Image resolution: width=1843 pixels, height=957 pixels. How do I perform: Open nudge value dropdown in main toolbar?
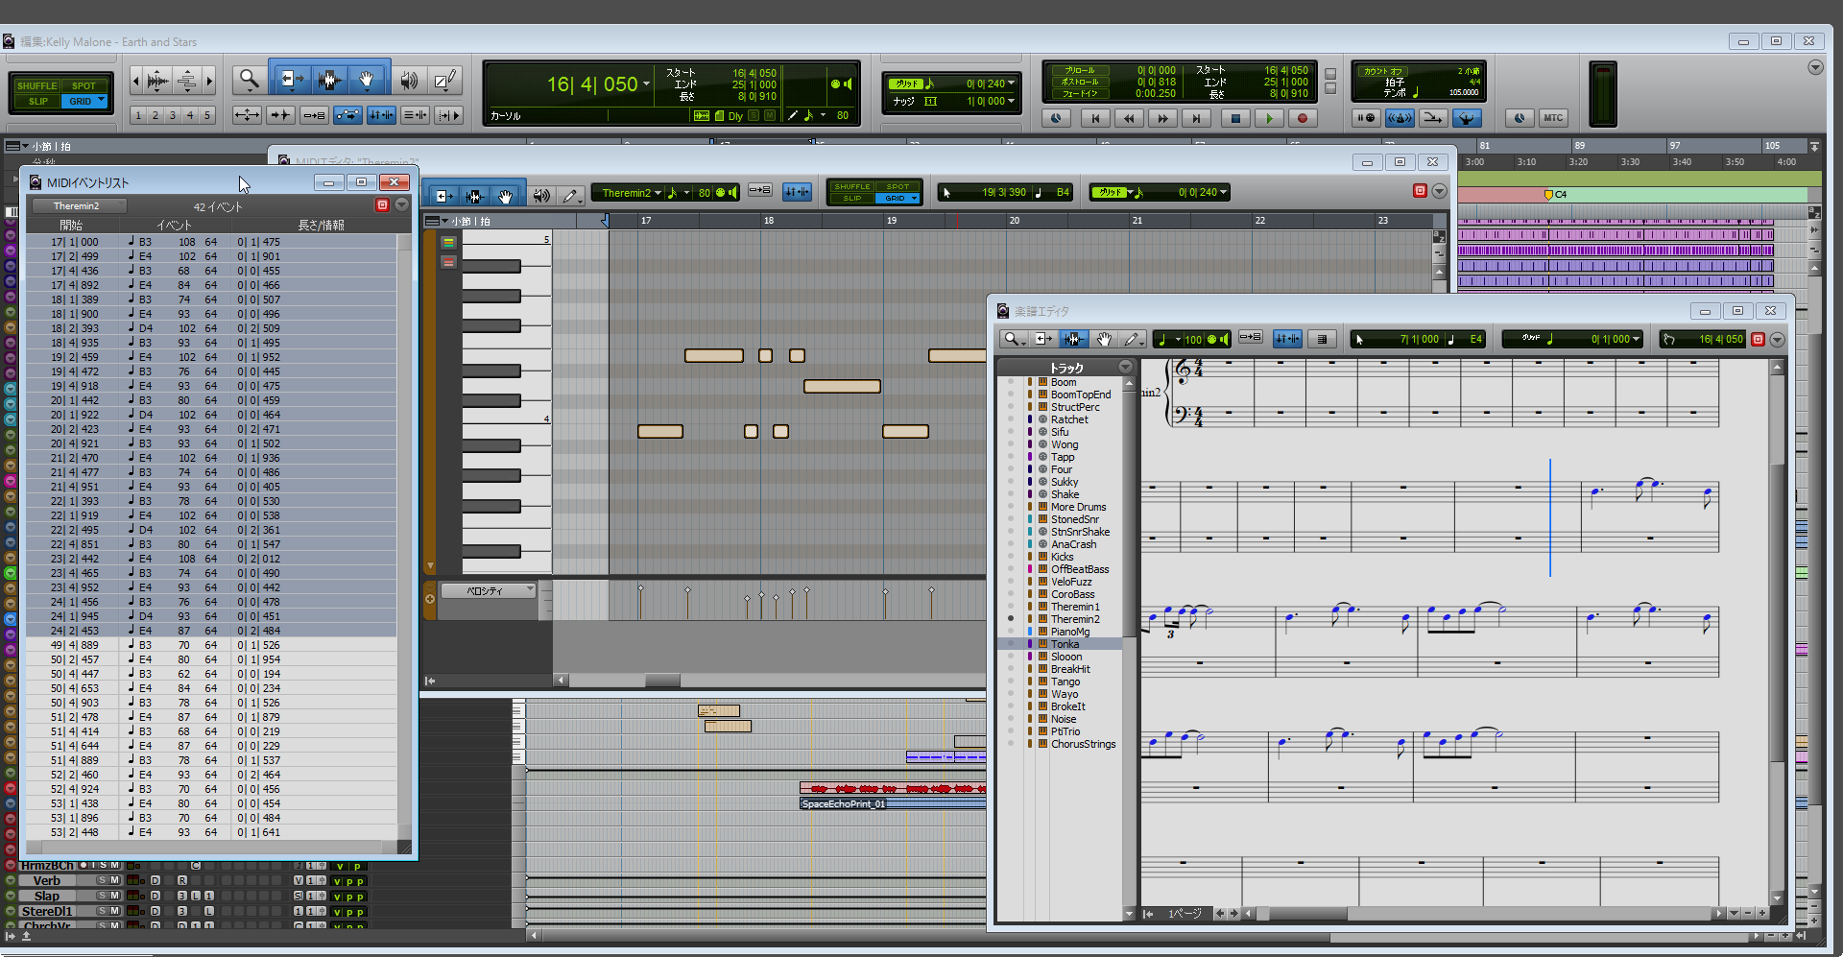[x=1011, y=101]
